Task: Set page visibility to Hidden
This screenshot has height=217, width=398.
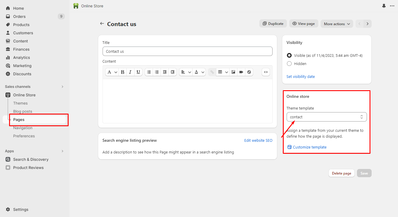Action: (x=289, y=64)
